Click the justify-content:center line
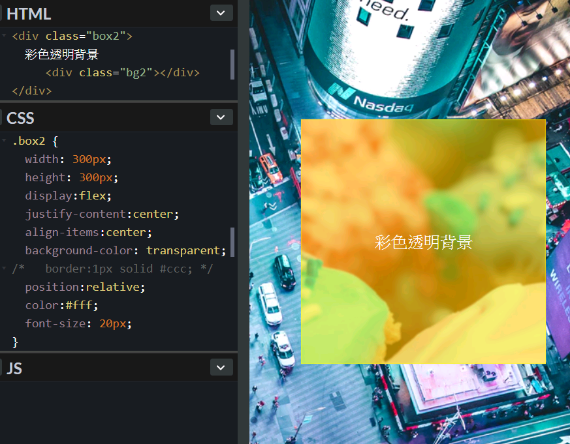 click(x=102, y=214)
